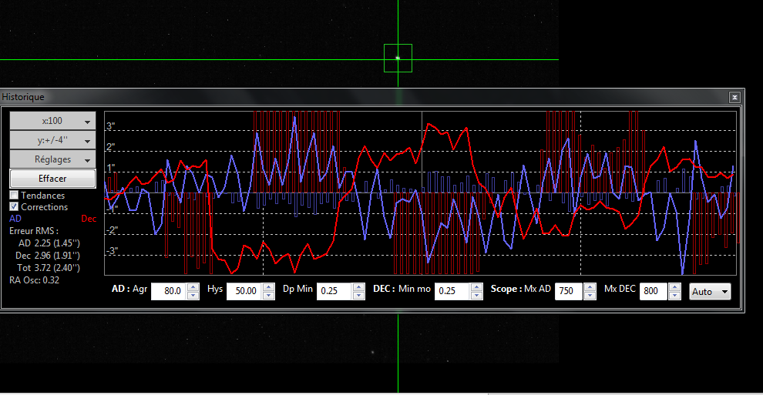
Task: Click the RA Osc: 0.32 text
Action: pyautogui.click(x=34, y=280)
